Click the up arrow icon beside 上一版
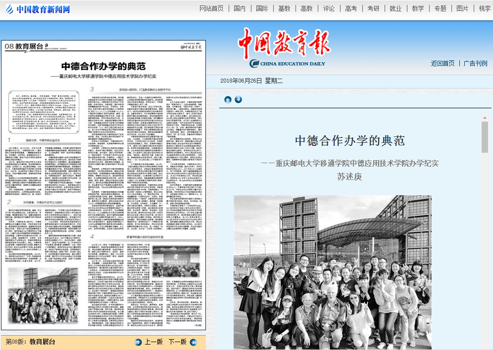The image size is (493, 350). click(x=138, y=342)
